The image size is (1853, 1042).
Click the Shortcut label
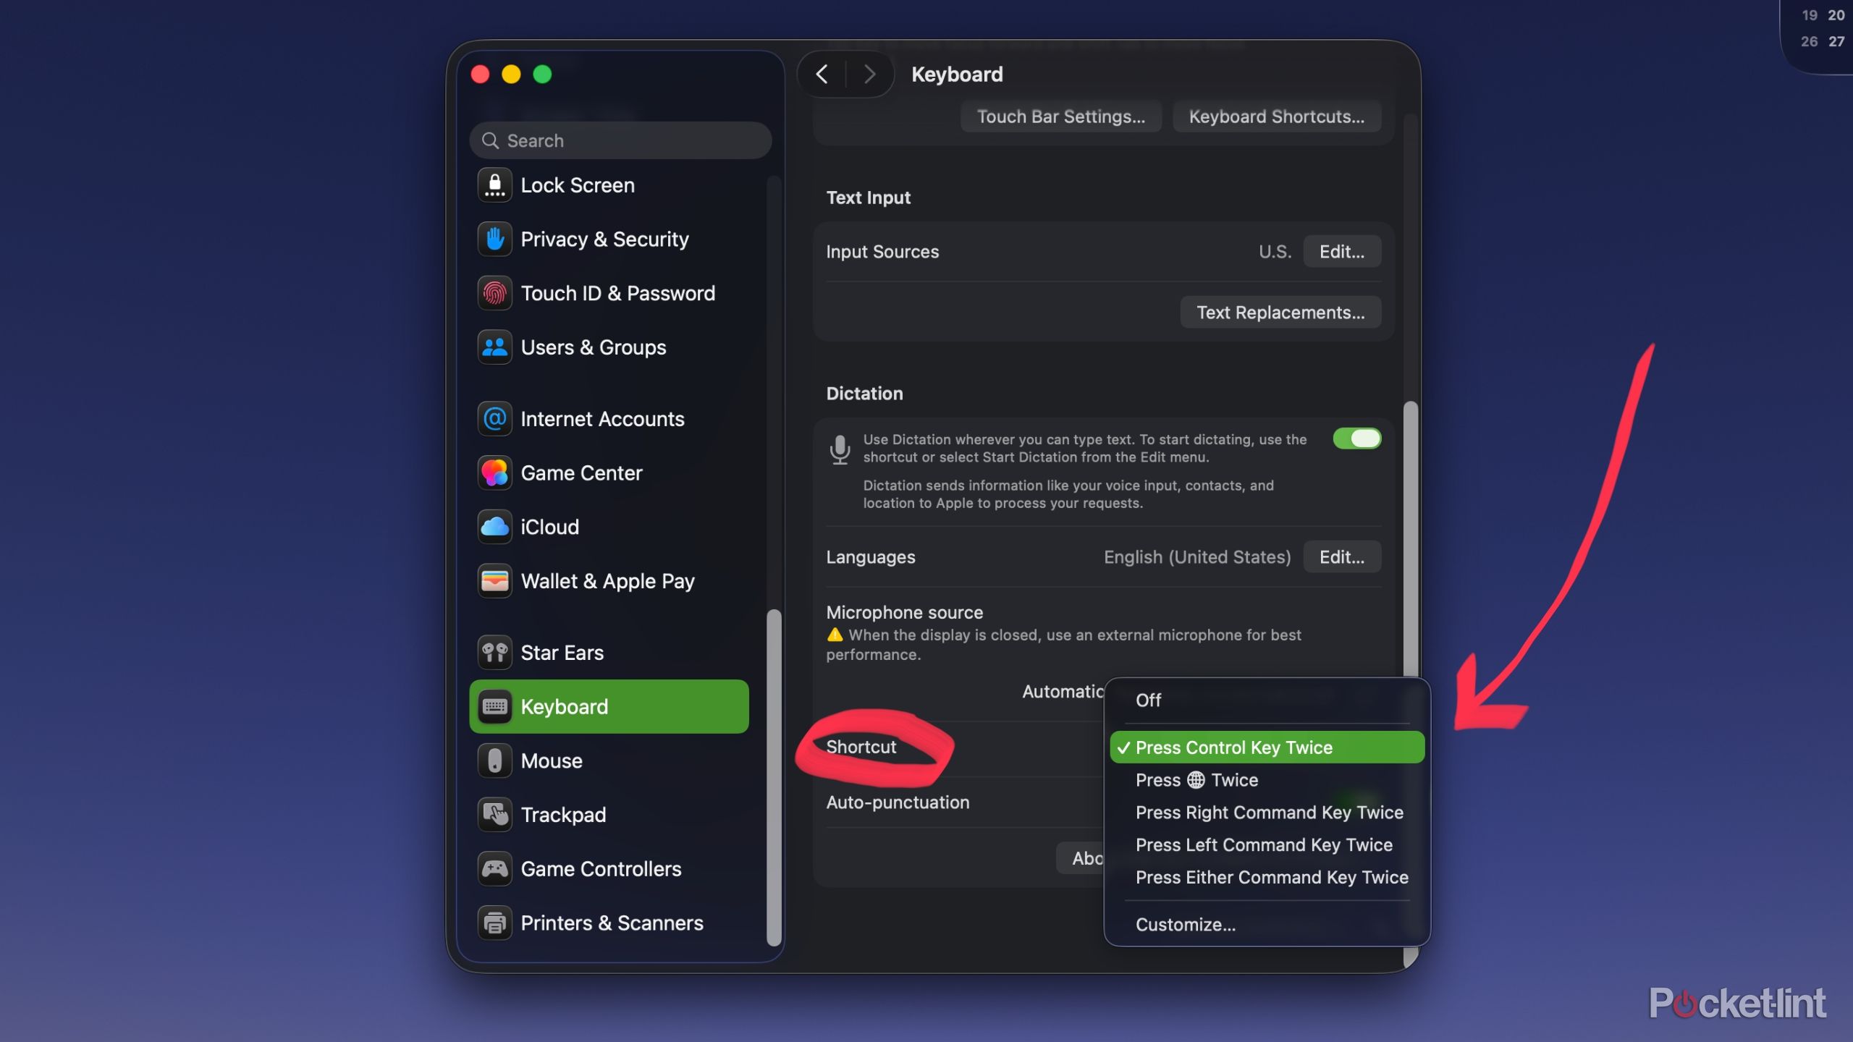861,747
